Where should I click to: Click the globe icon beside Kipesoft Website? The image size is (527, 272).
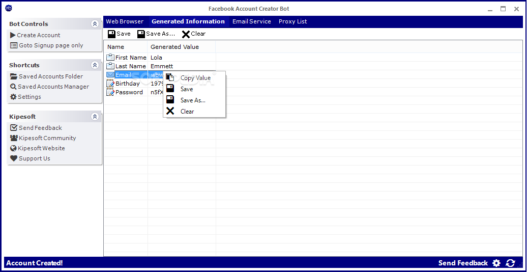click(14, 148)
